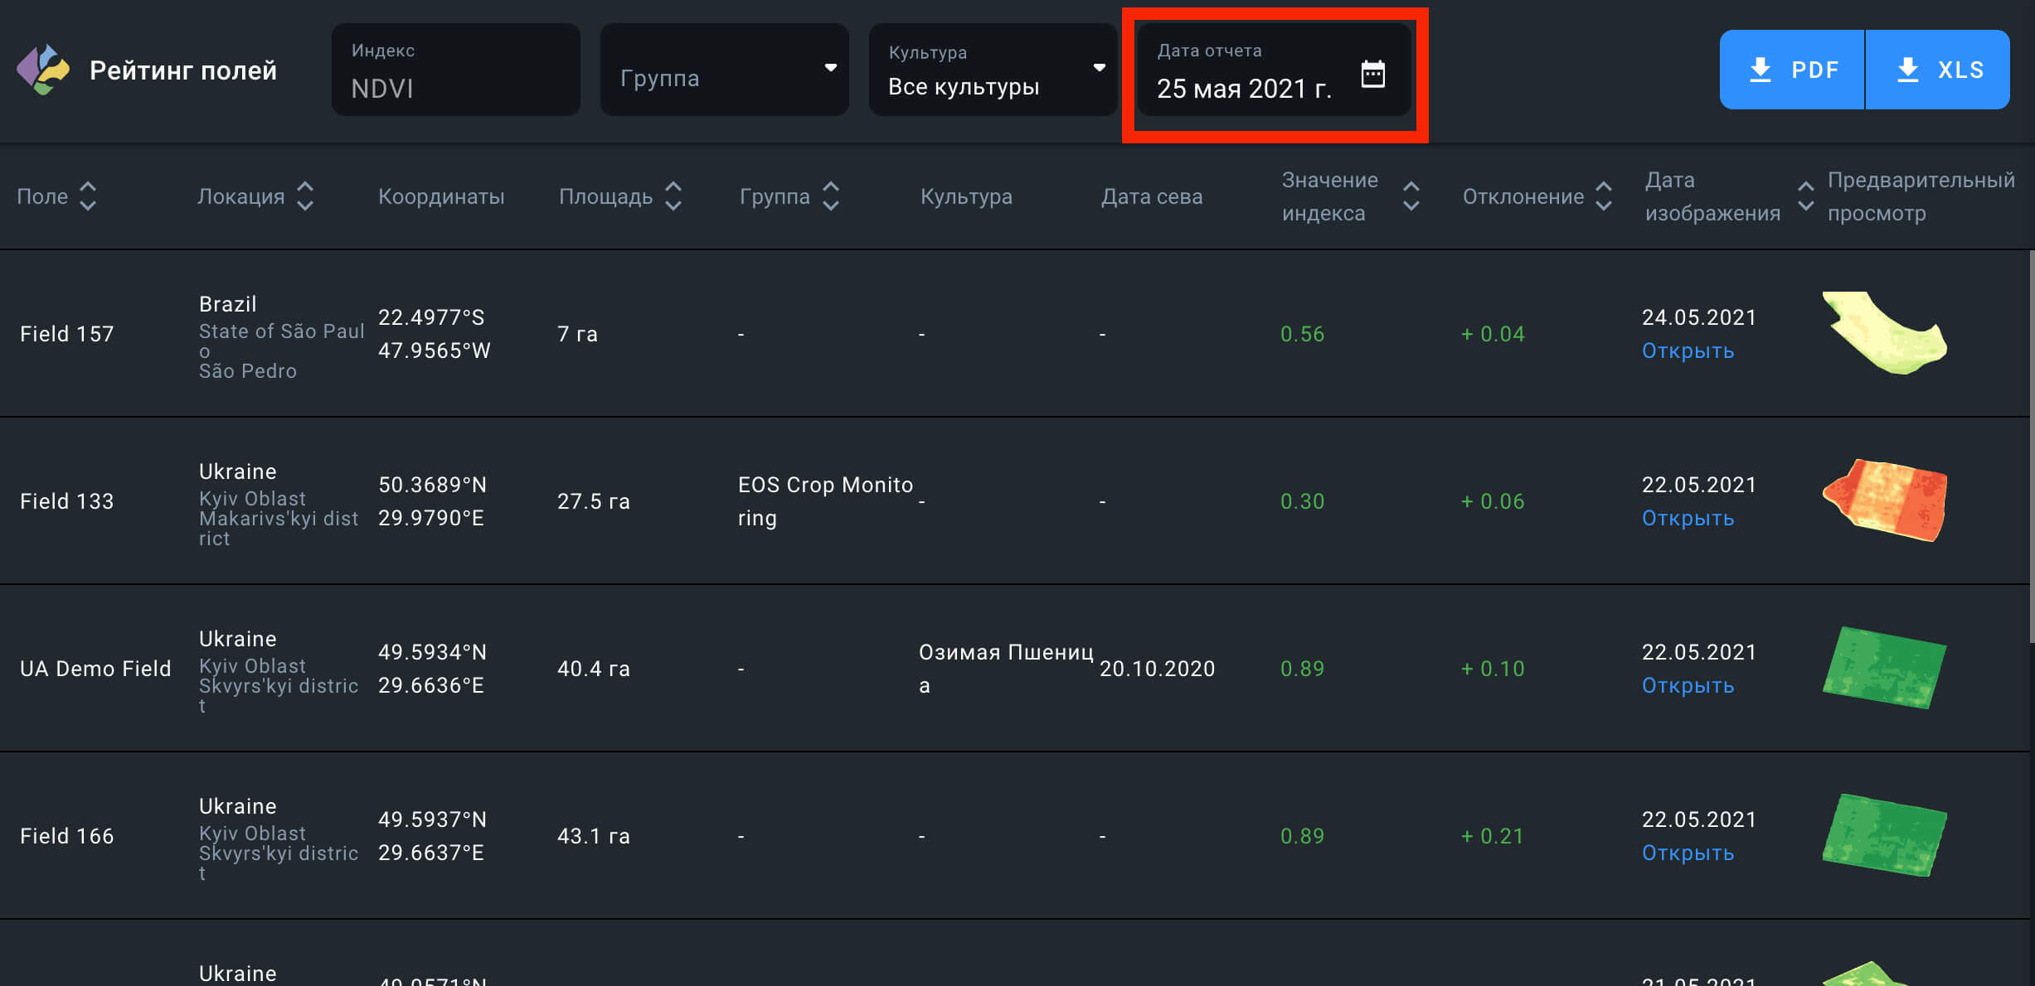
Task: Click Открыть link for UA Demo Field
Action: (x=1688, y=686)
